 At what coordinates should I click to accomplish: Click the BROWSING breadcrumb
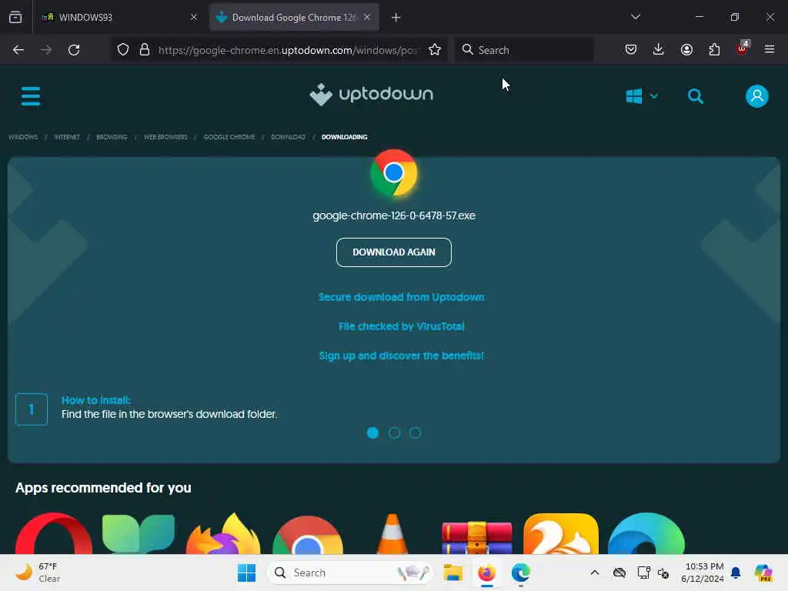pyautogui.click(x=112, y=137)
